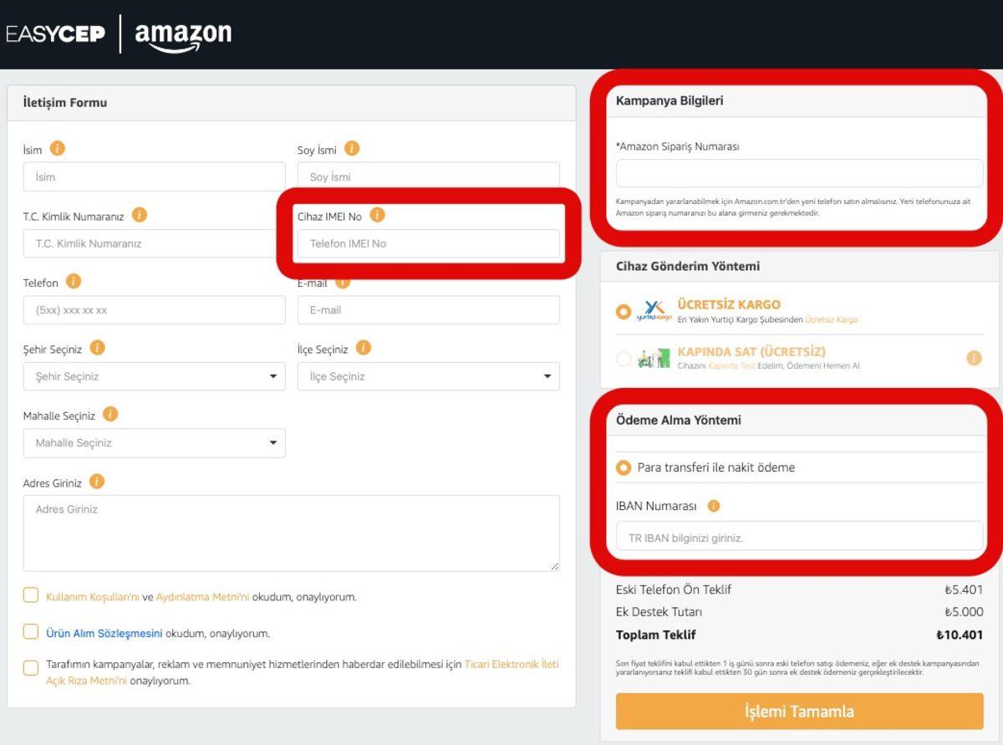Click the Amazon Sipariş Numarası input field
This screenshot has width=1003, height=745.
pyautogui.click(x=799, y=173)
